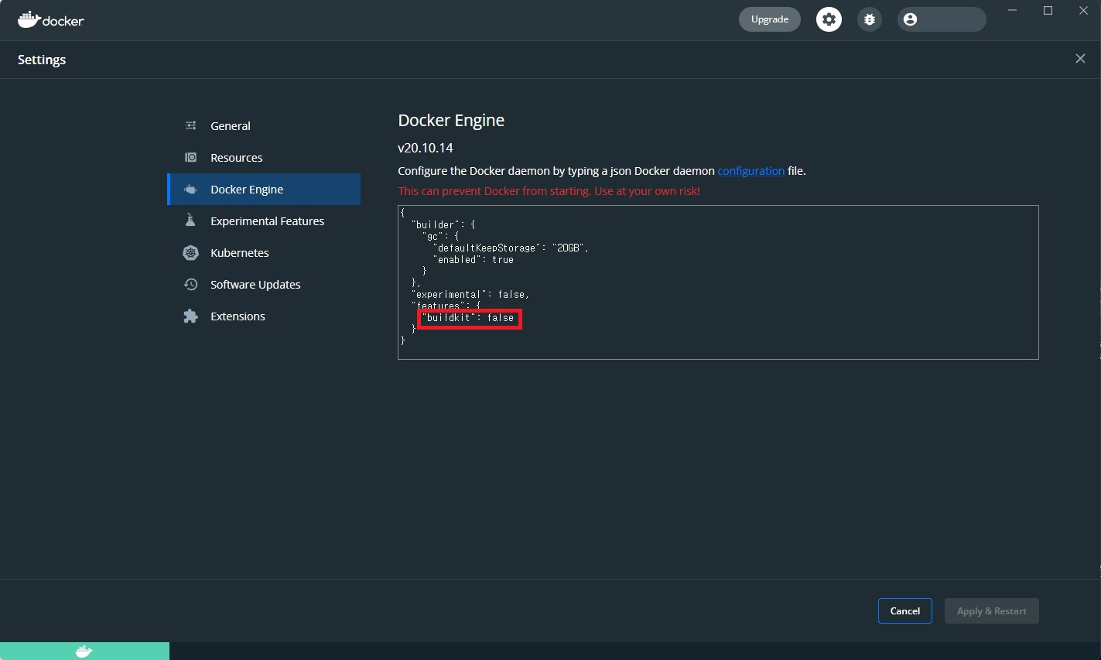Click the Upgrade button
The image size is (1101, 660).
click(770, 19)
